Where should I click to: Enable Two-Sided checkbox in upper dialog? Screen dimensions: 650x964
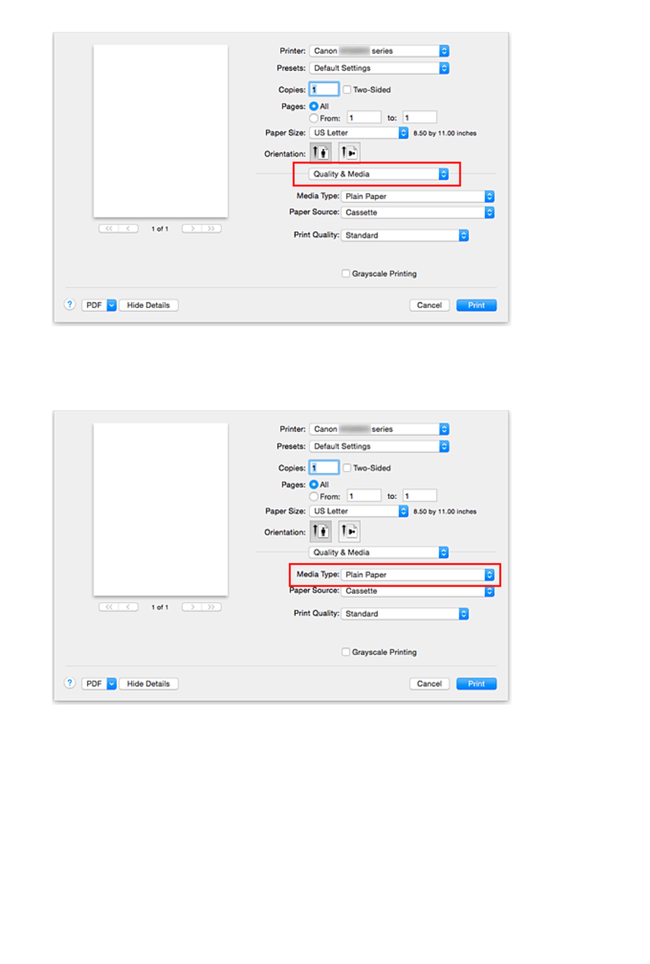click(x=347, y=90)
